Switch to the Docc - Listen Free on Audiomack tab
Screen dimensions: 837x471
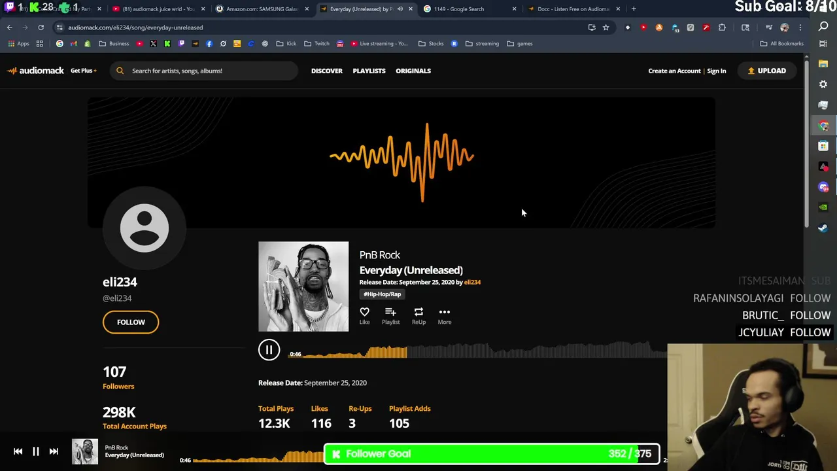[573, 9]
